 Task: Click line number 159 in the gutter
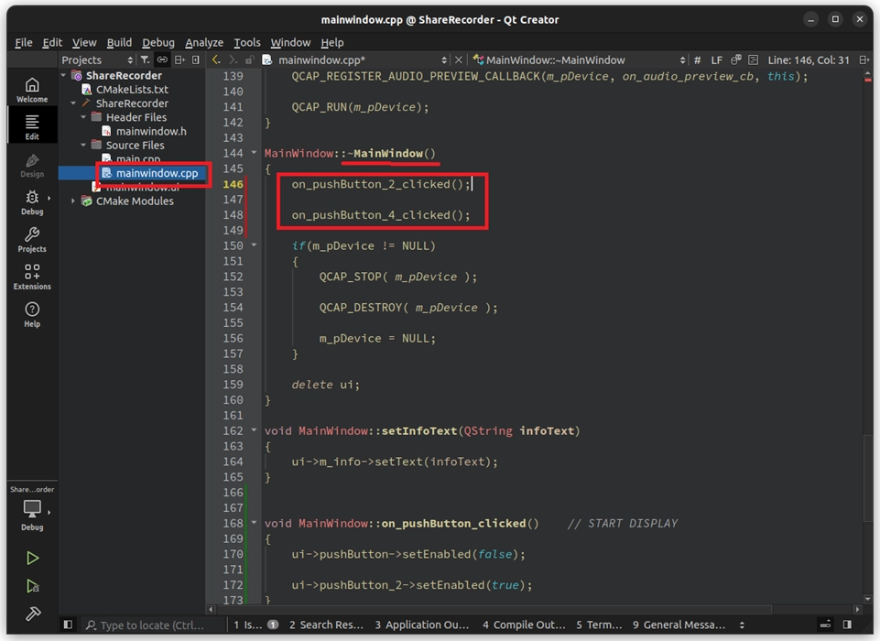pos(233,385)
